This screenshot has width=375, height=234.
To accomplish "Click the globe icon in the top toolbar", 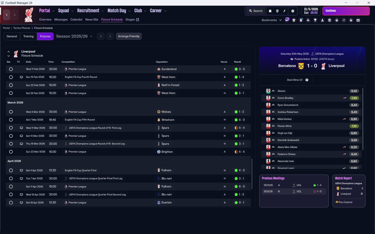I will (277, 11).
